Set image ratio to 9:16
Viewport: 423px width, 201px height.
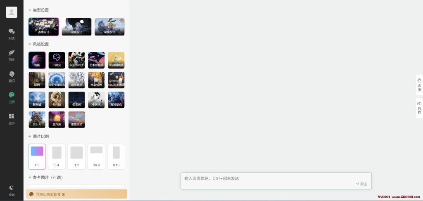tap(116, 156)
